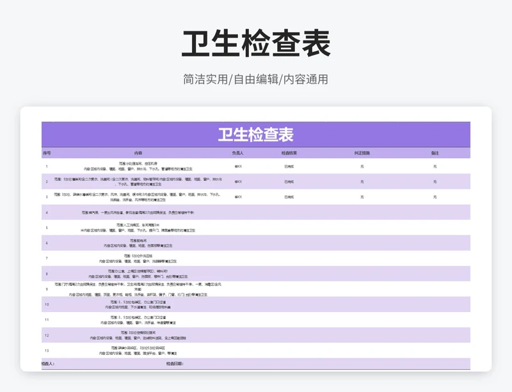Screen dimensions: 512x392
Task: Click the 负责人 name in row 3
Action: pyautogui.click(x=238, y=197)
